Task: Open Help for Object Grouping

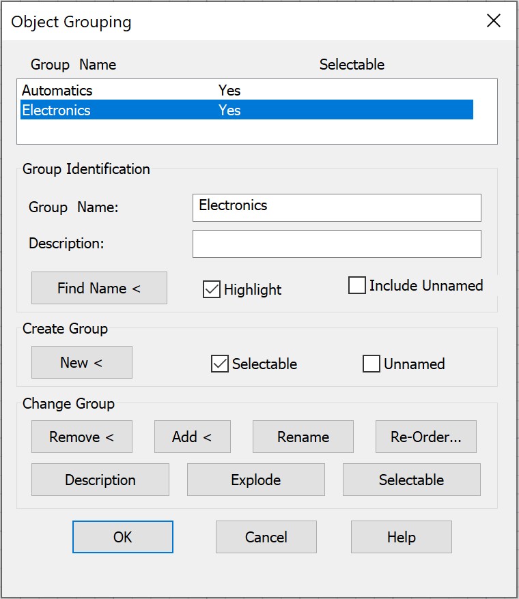Action: [401, 537]
